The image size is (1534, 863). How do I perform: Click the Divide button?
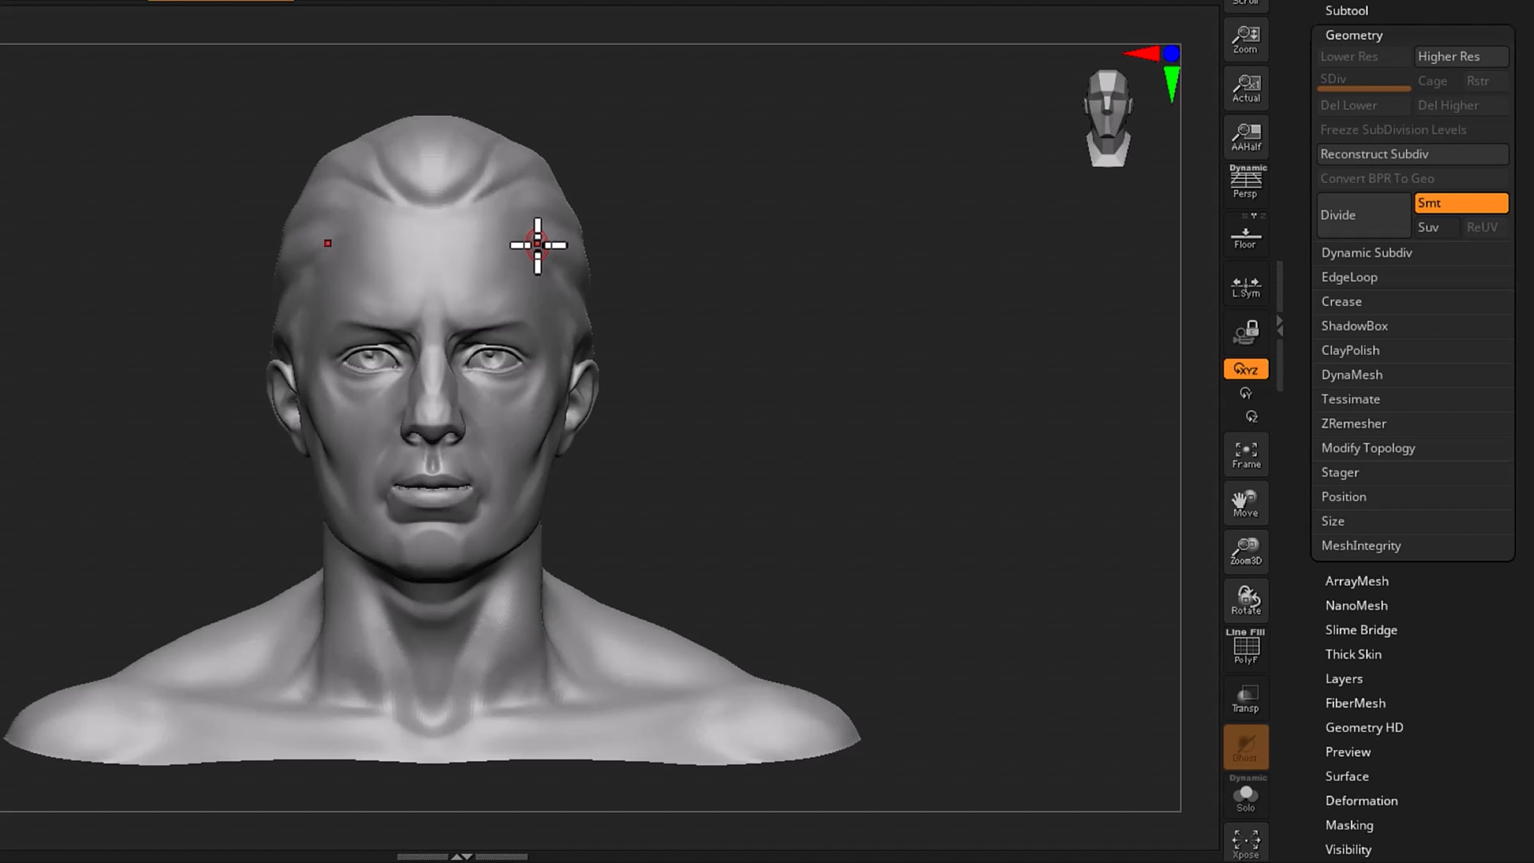pyautogui.click(x=1363, y=215)
